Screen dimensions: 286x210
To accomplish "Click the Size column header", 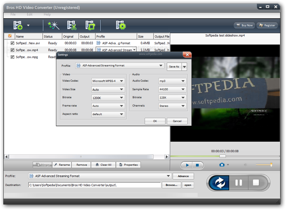I will (145, 37).
